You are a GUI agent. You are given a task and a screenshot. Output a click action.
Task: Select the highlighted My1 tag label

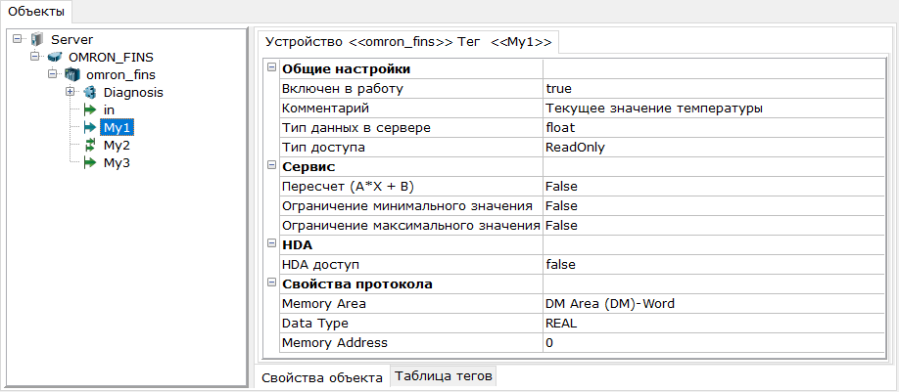117,127
